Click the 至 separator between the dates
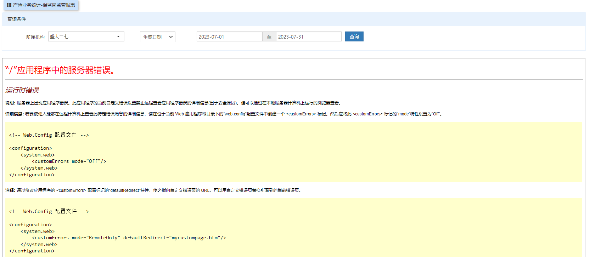Screen dimensions: 590x257 (x=269, y=37)
